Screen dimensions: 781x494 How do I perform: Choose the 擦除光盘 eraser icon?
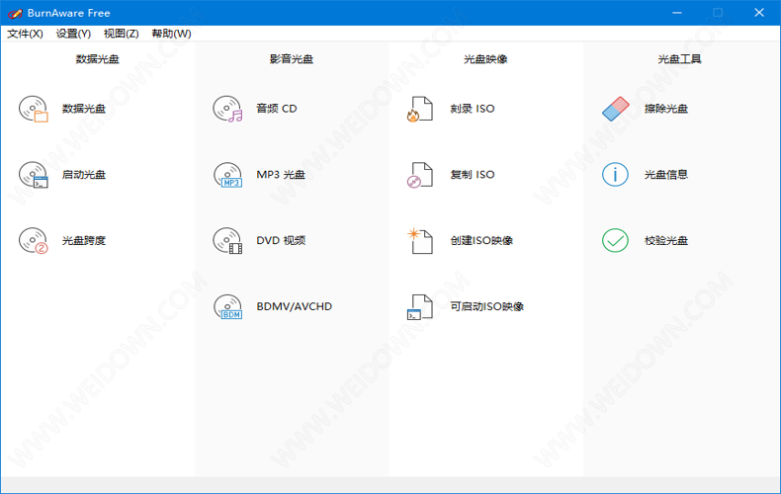point(616,109)
